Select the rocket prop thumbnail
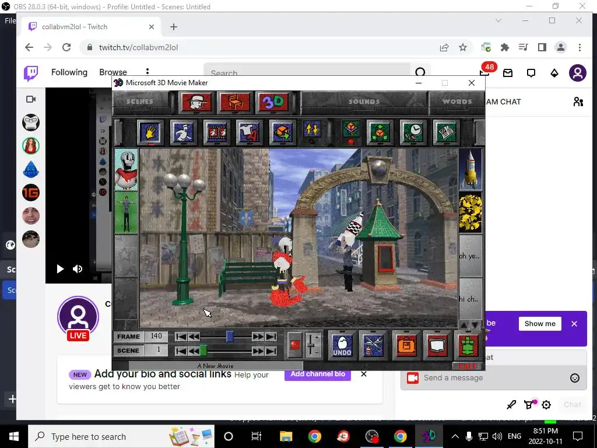Image resolution: width=597 pixels, height=448 pixels. 470,169
